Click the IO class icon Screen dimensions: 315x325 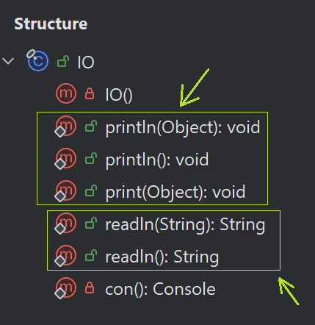point(37,60)
